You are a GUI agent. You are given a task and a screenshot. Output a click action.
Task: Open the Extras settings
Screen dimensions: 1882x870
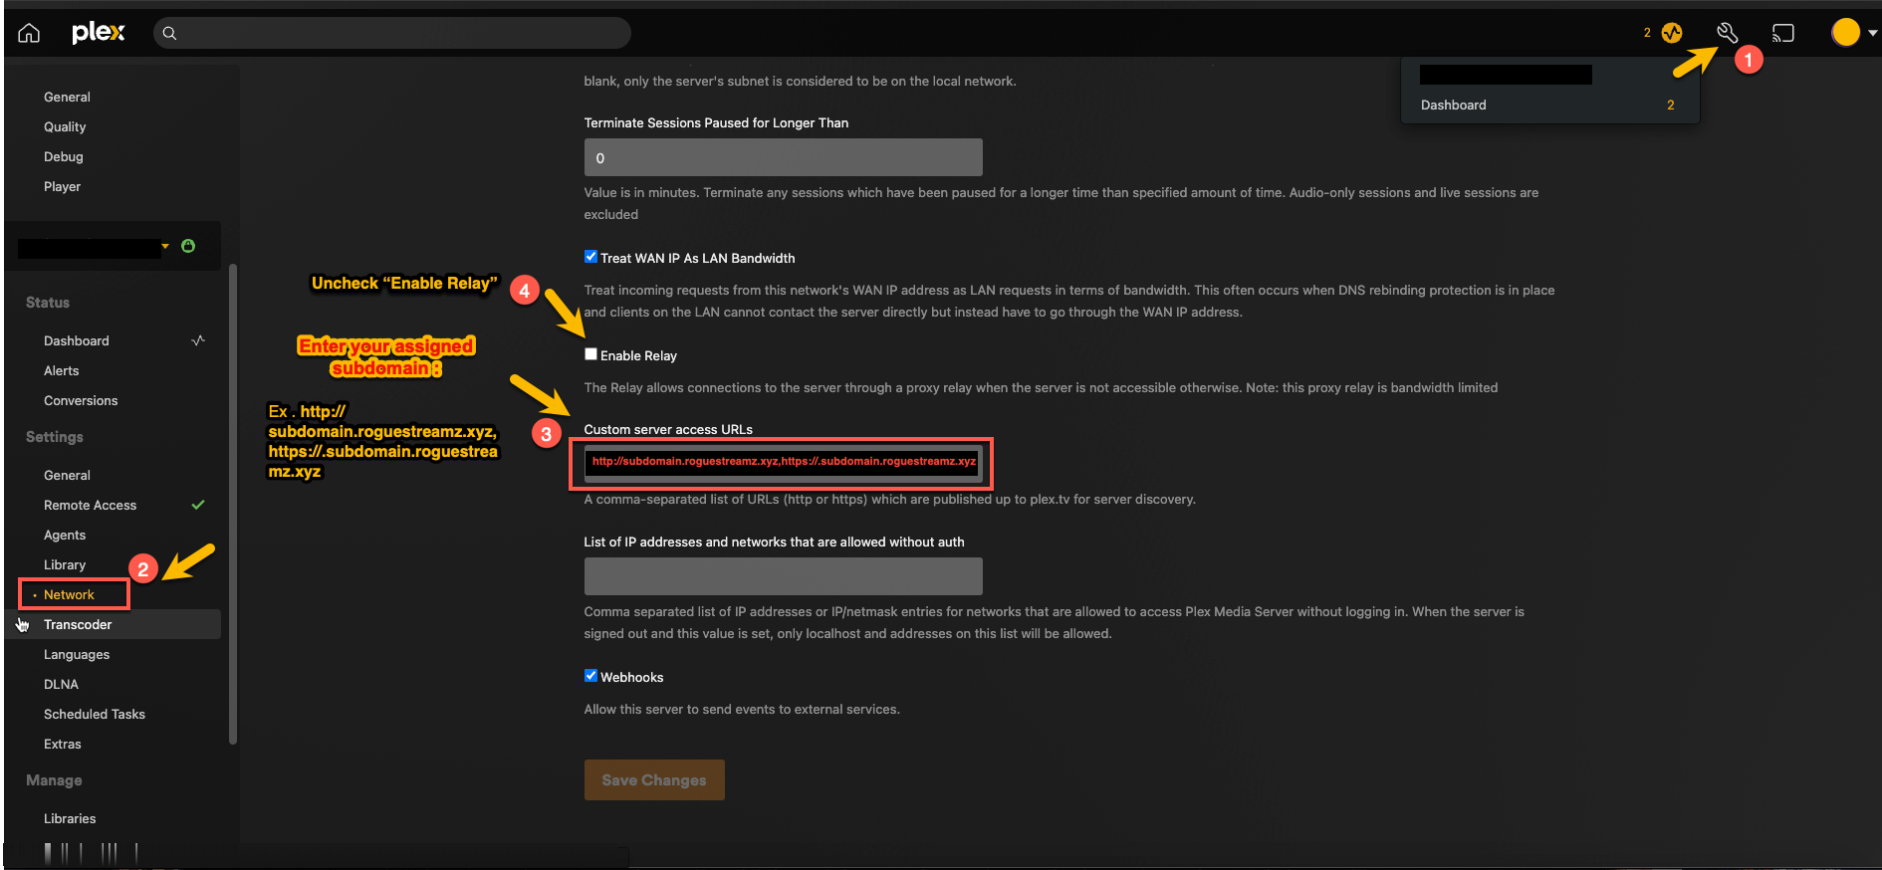click(63, 744)
